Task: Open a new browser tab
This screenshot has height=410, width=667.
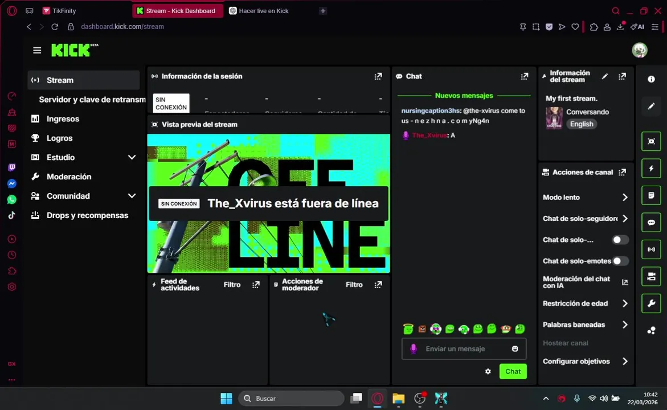Action: pyautogui.click(x=323, y=11)
